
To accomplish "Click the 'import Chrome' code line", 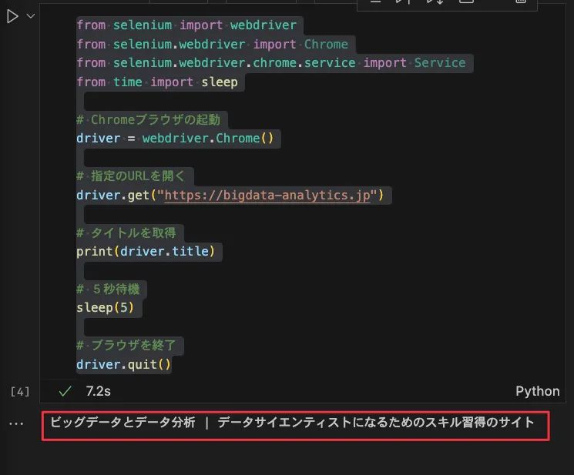I will pos(212,44).
